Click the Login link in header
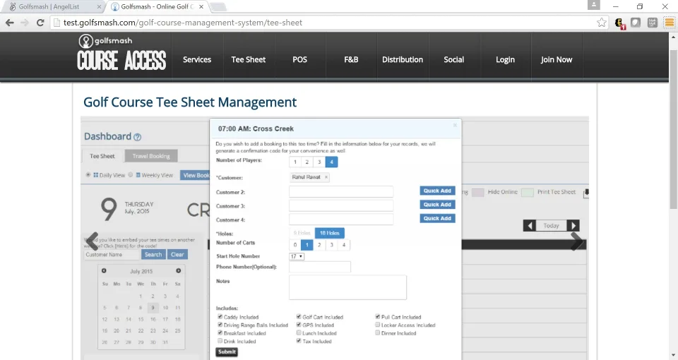The image size is (678, 360). click(x=505, y=59)
